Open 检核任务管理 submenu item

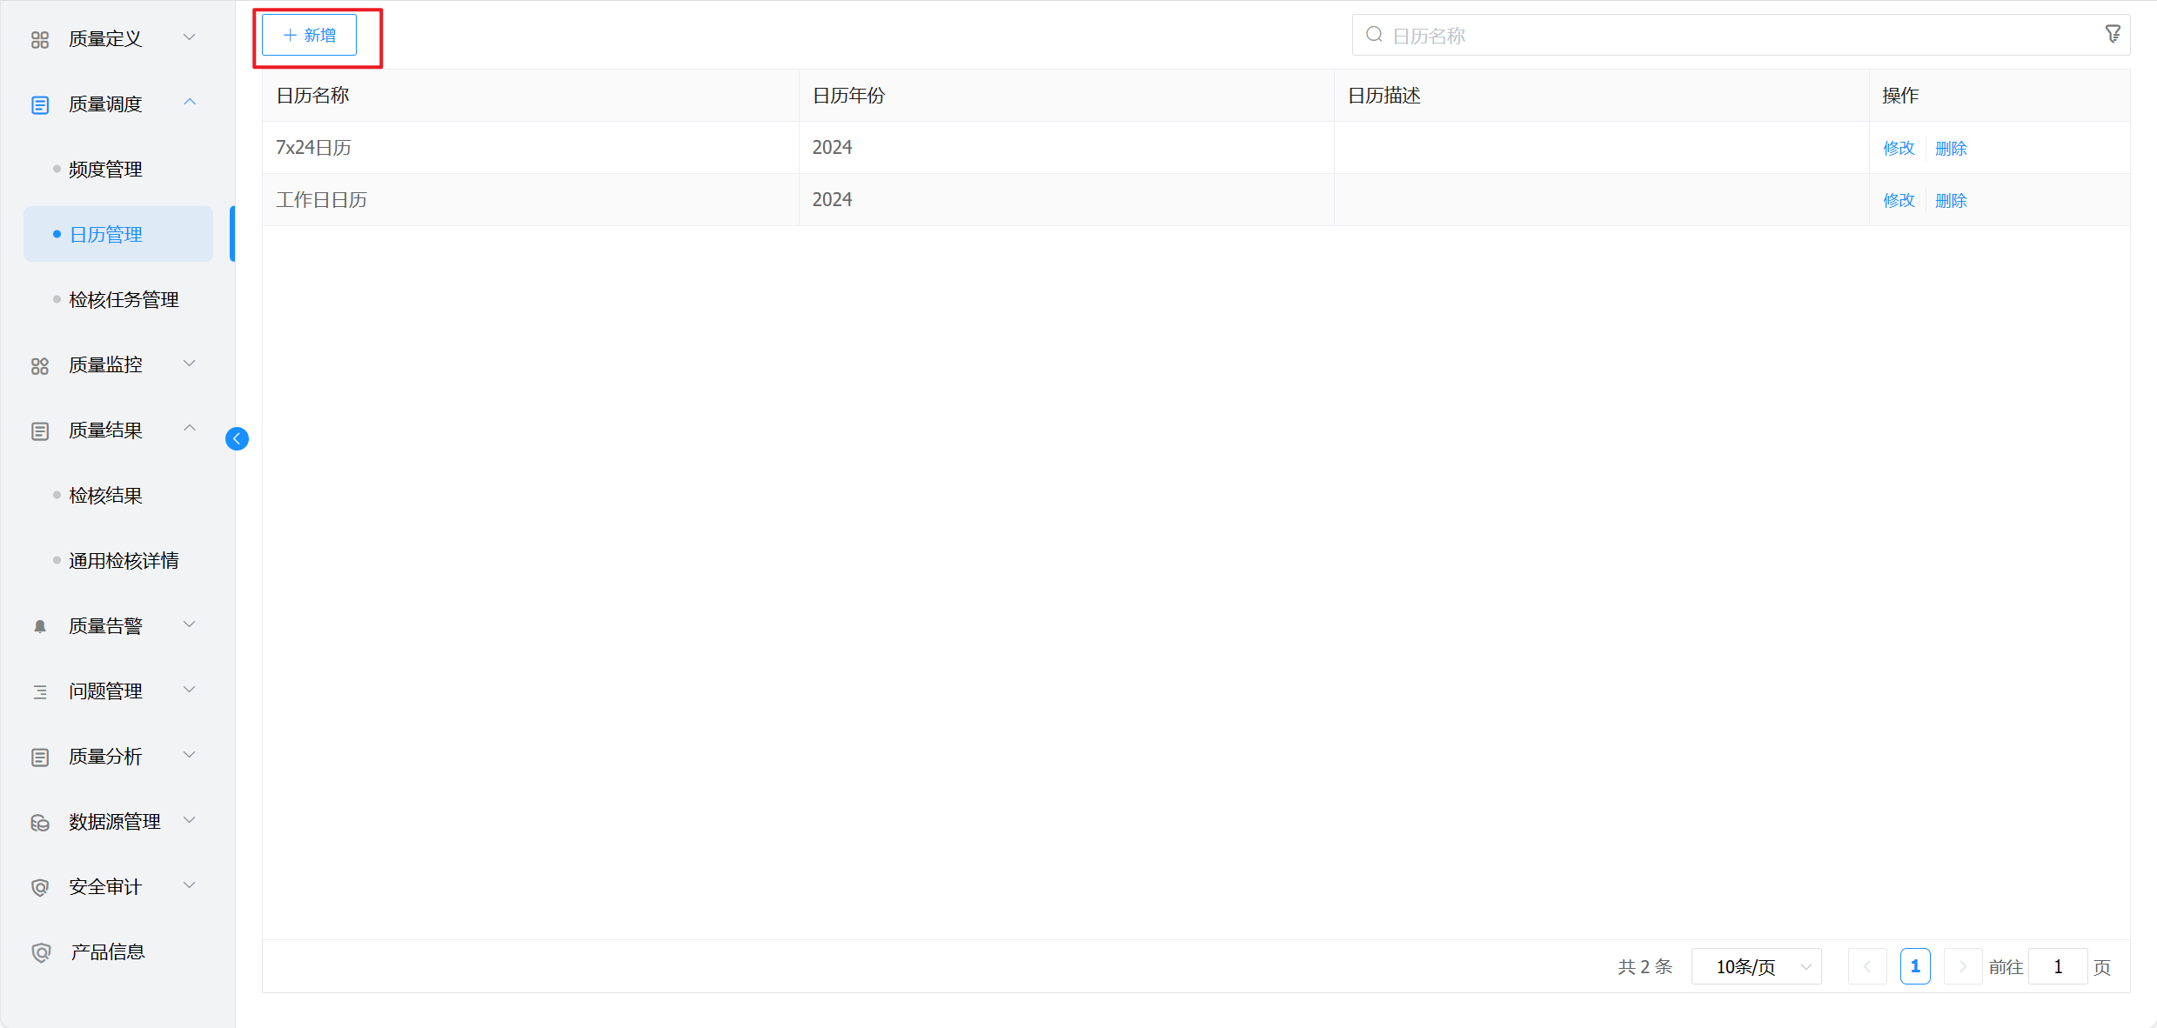tap(124, 300)
